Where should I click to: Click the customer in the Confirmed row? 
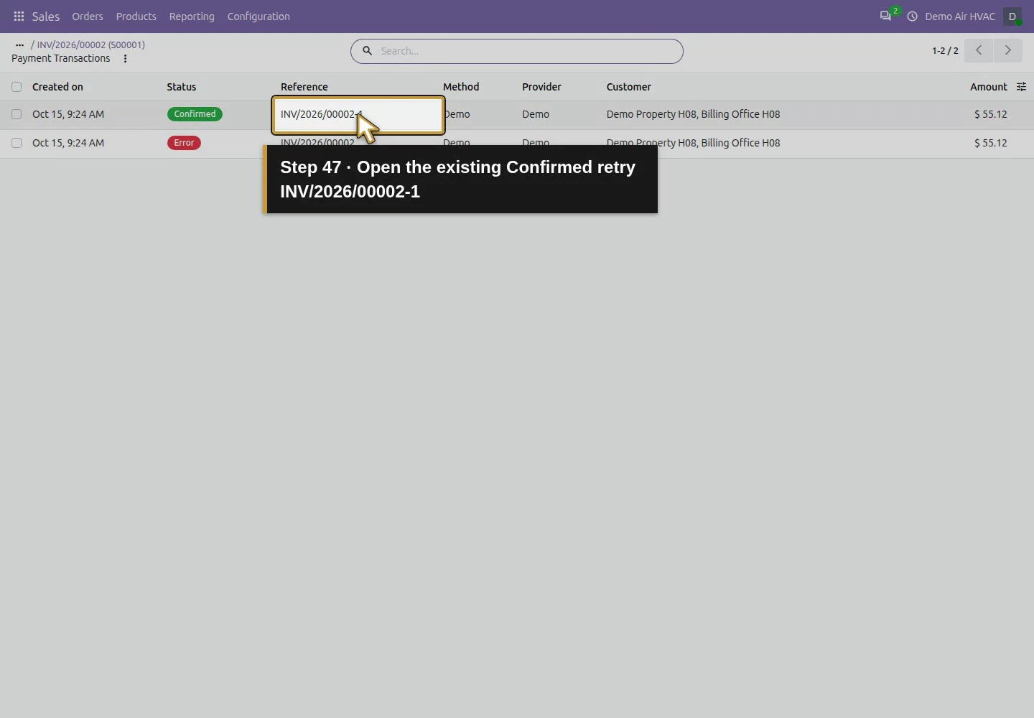(693, 114)
